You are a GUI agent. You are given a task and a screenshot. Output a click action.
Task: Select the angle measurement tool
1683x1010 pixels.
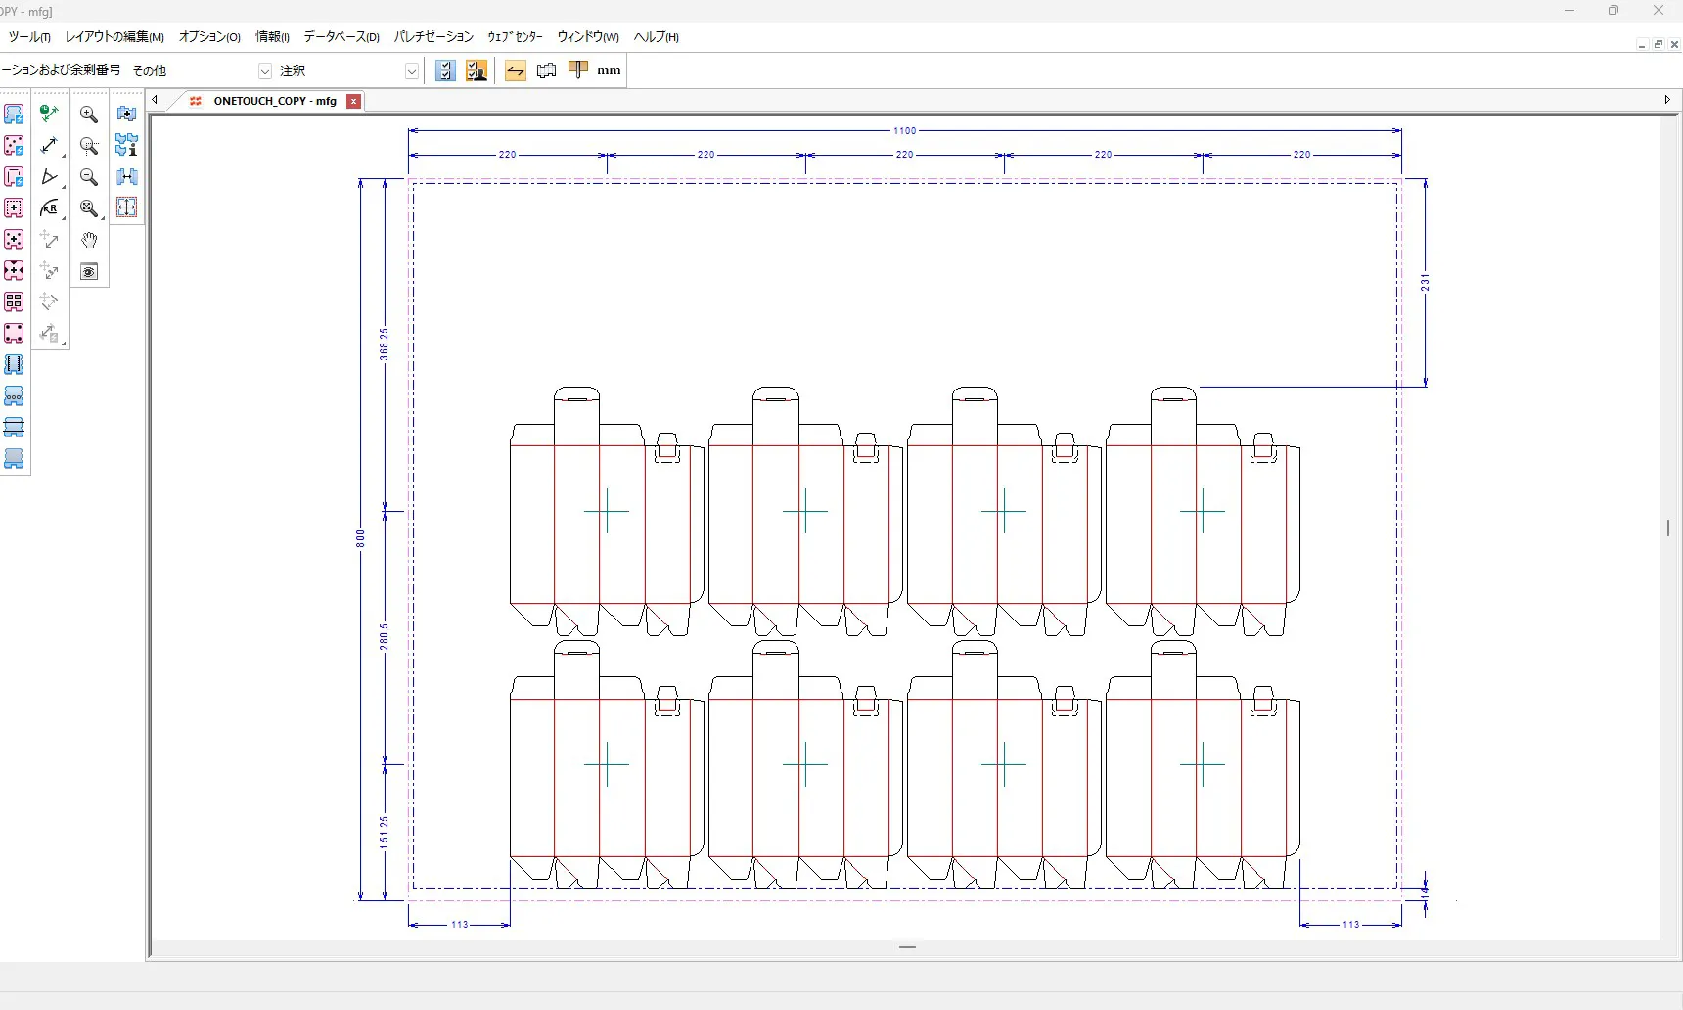[x=50, y=177]
